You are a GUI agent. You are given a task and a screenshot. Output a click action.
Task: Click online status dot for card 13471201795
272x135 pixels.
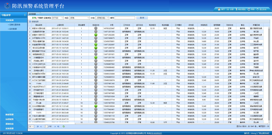click(x=96, y=57)
